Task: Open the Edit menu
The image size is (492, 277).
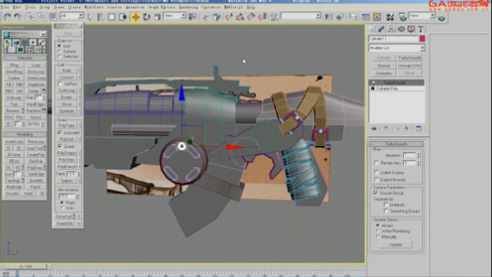Action: tap(17, 7)
